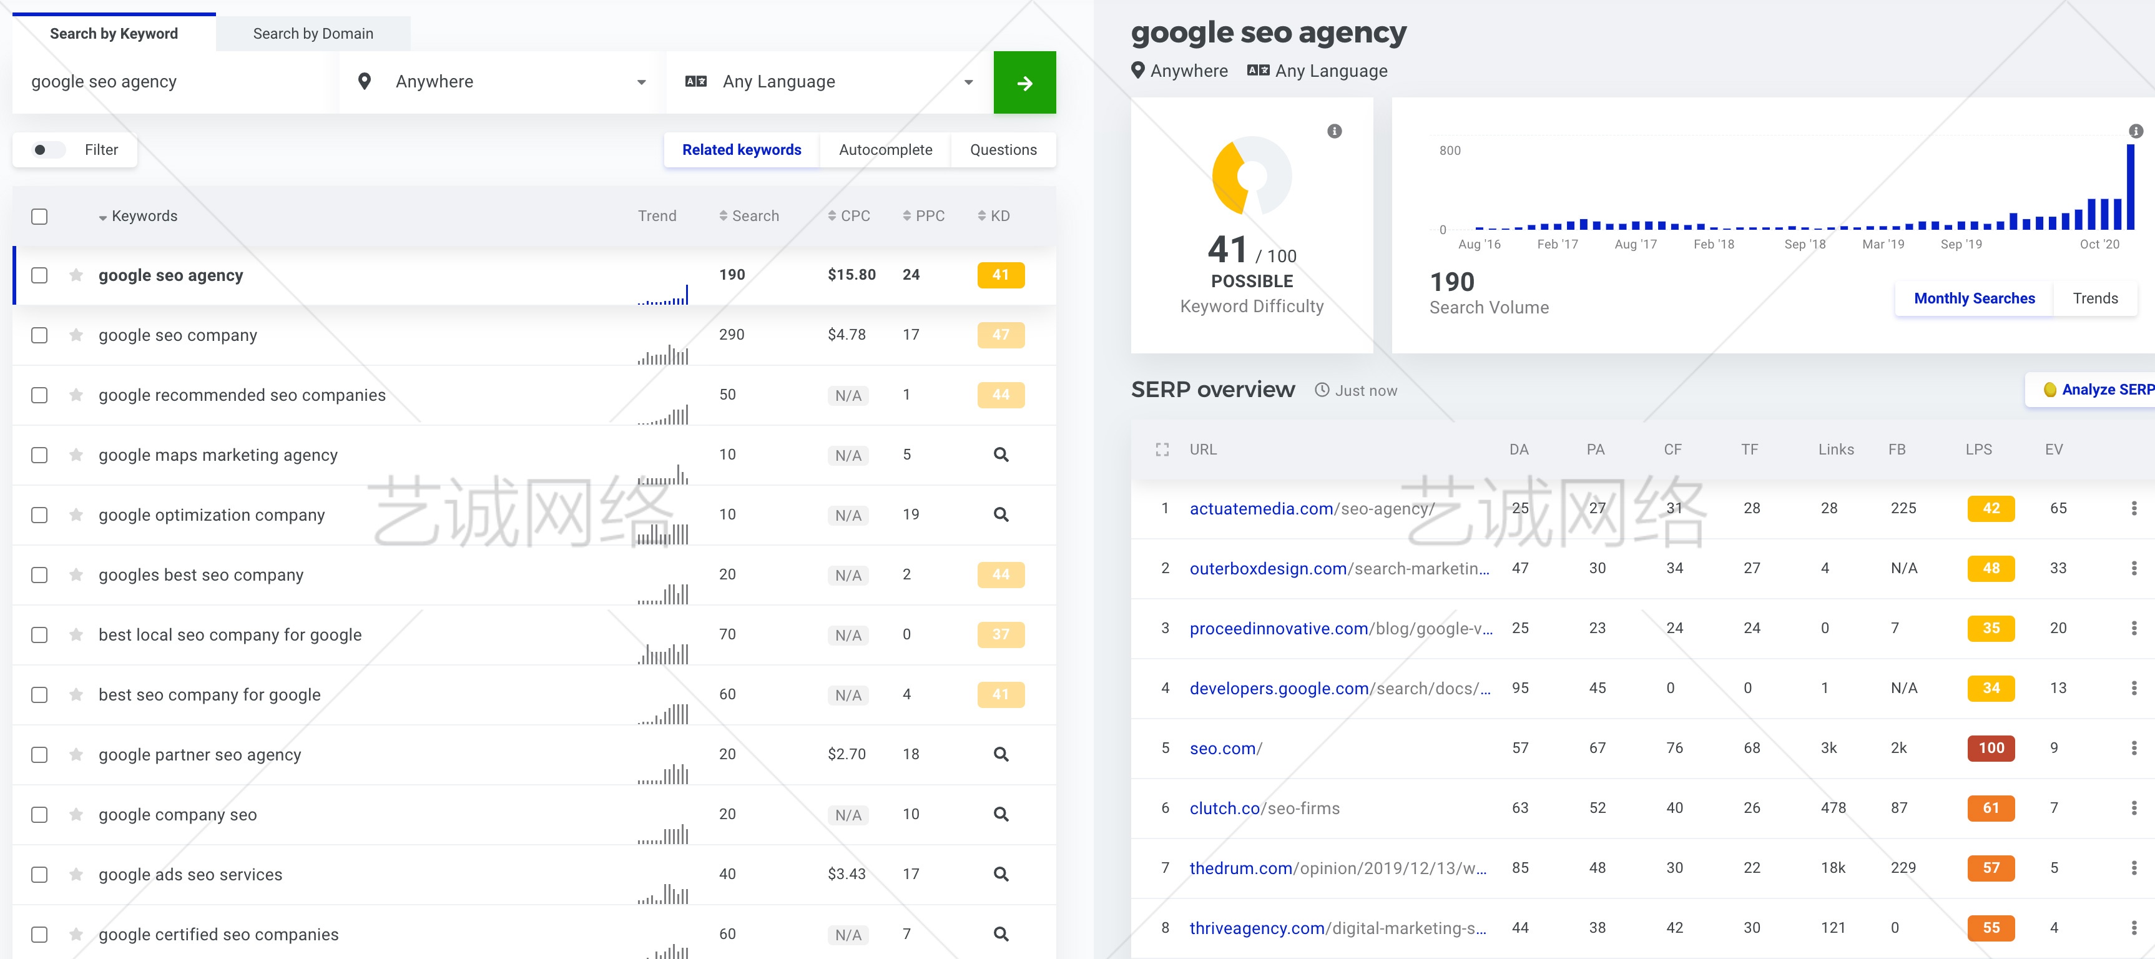Viewport: 2155px width, 959px height.
Task: Click the keyword difficulty donut gauge
Action: (x=1252, y=177)
